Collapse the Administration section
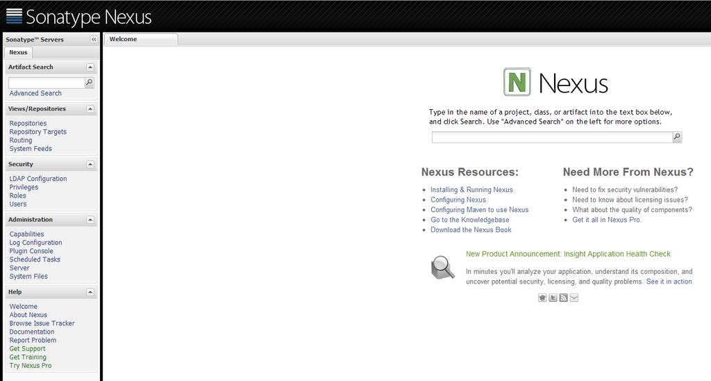Viewport: 711px width, 381px height. pos(90,220)
